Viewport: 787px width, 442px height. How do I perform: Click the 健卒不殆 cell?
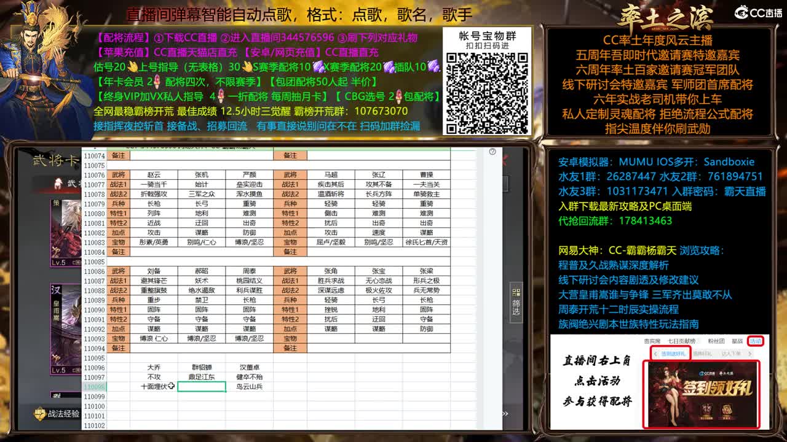(x=249, y=377)
